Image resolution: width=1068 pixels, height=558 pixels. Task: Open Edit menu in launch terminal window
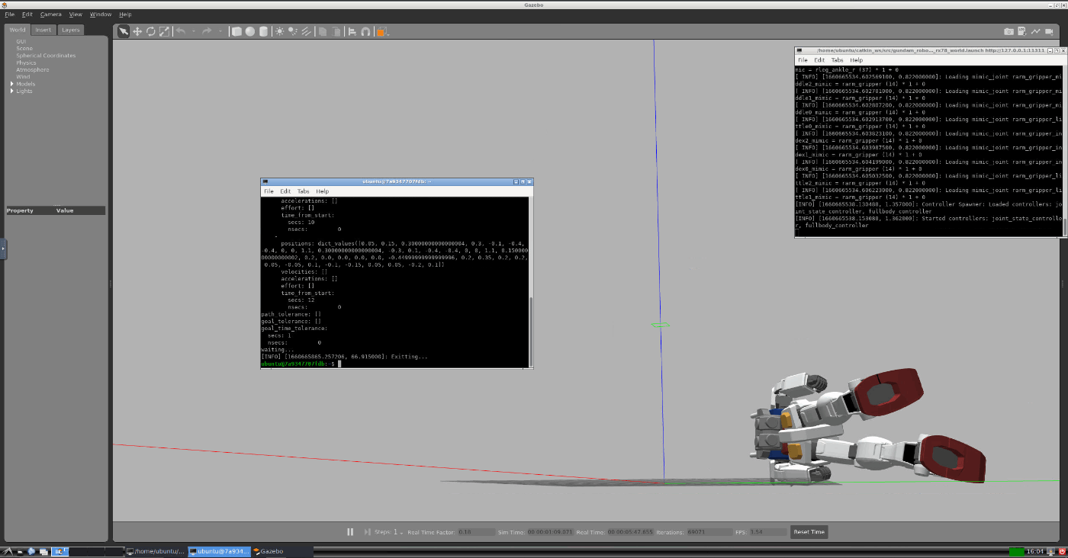pos(819,59)
